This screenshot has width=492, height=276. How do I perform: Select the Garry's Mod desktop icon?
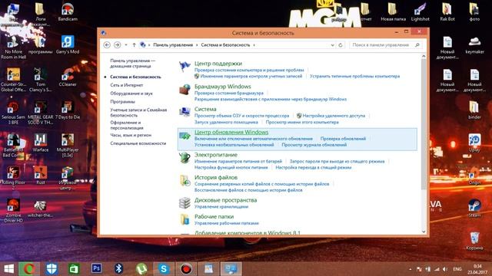68,44
